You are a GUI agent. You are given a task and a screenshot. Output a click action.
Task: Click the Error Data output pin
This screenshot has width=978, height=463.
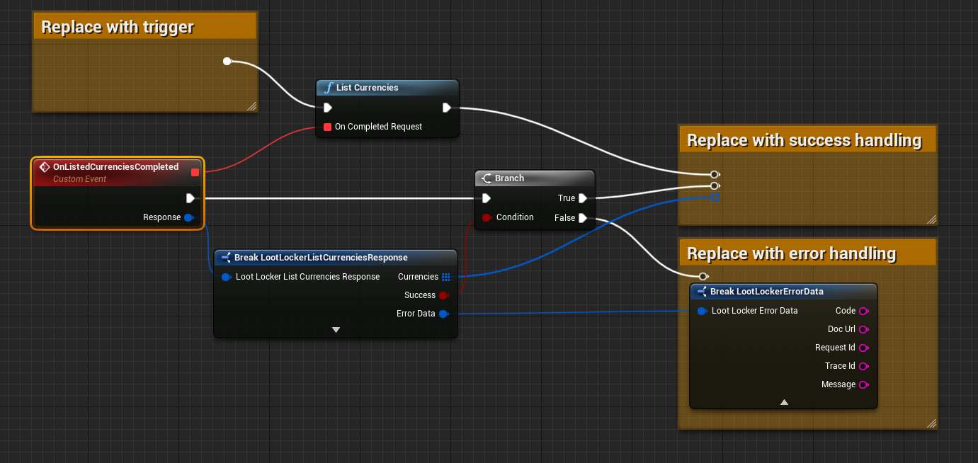click(x=443, y=314)
